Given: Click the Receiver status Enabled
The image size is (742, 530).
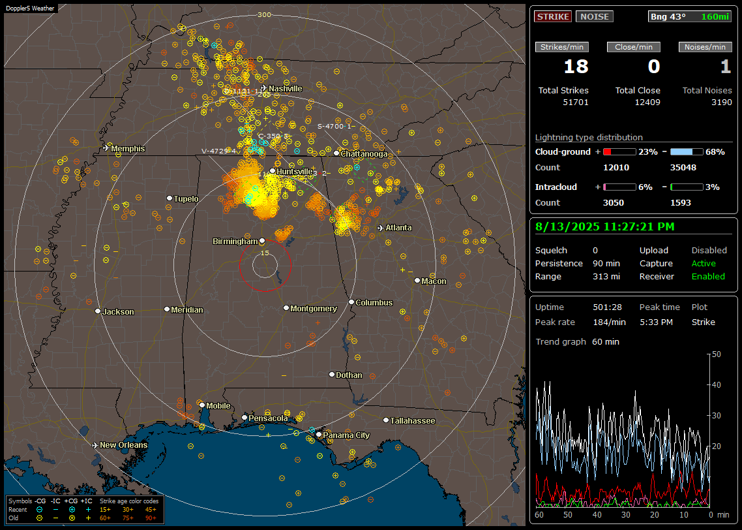Looking at the screenshot, I should 708,277.
